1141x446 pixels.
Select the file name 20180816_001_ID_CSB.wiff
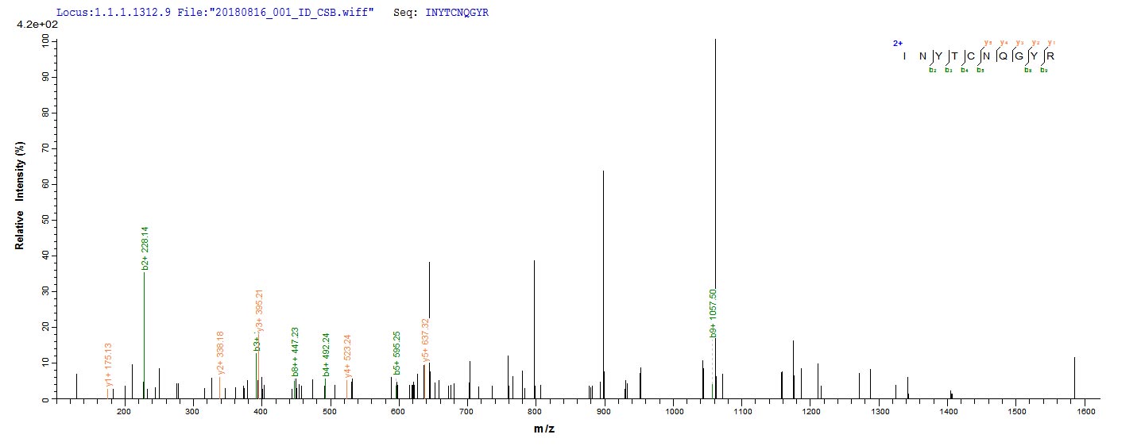point(297,13)
